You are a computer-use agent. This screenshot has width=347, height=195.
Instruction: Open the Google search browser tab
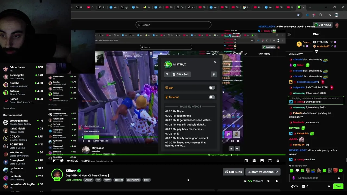[x=246, y=7]
